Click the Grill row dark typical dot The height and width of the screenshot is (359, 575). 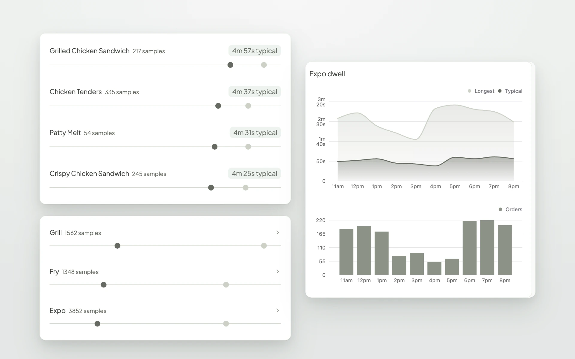pyautogui.click(x=117, y=246)
